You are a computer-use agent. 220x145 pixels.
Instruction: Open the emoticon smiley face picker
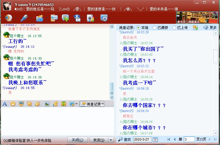[x=13, y=104]
